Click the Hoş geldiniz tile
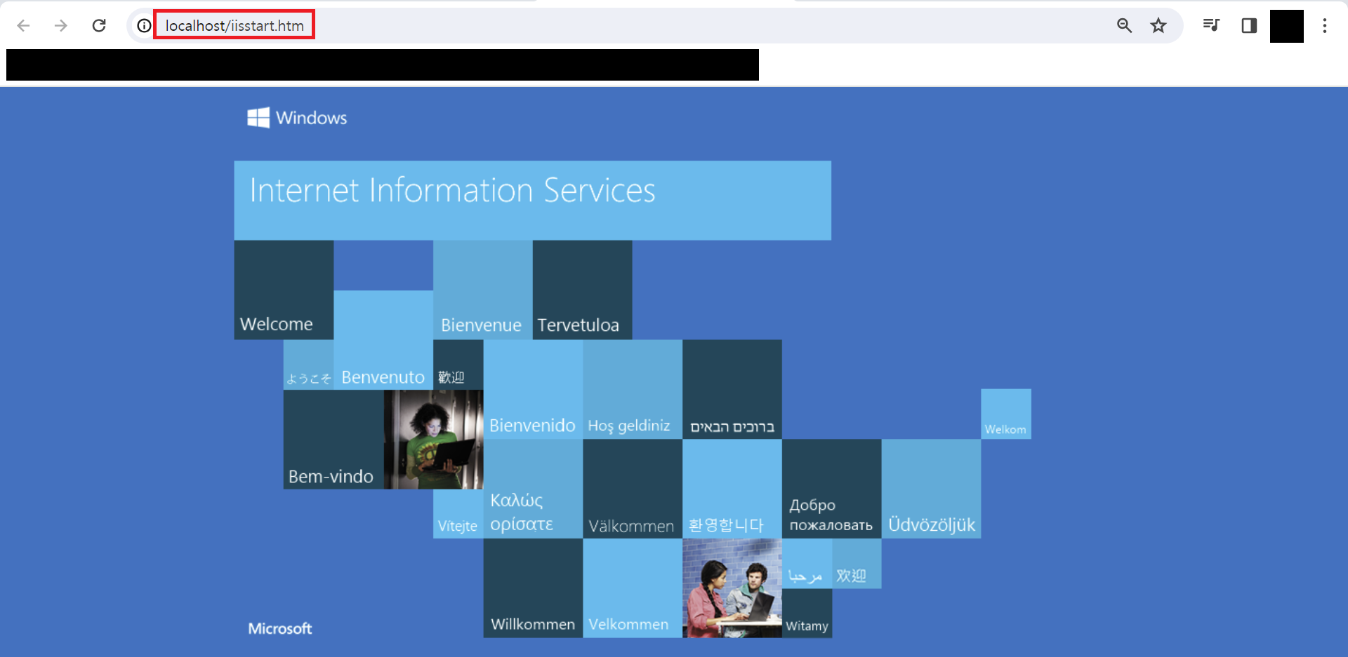 point(633,390)
